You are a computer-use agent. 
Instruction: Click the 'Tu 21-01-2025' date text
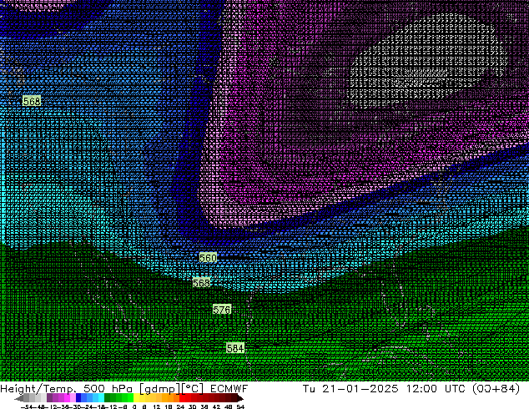point(350,388)
